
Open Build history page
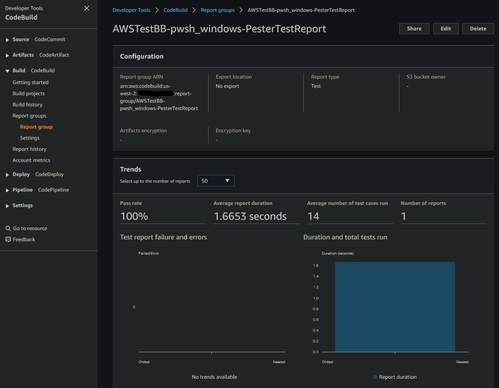click(x=27, y=105)
